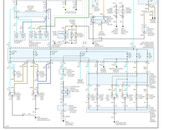Click the RT TURN FUSE 10A label

point(55,53)
